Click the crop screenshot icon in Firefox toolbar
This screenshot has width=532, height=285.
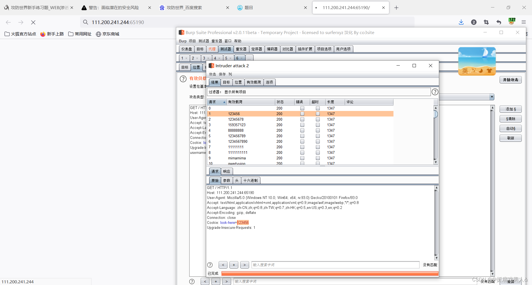pyautogui.click(x=486, y=22)
